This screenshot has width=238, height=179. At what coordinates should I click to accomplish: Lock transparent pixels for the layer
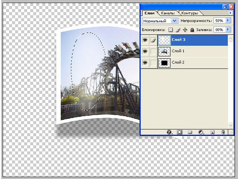(170, 30)
